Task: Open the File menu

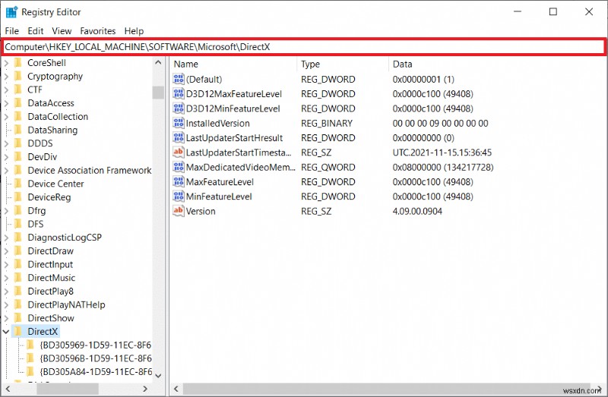Action: (11, 31)
